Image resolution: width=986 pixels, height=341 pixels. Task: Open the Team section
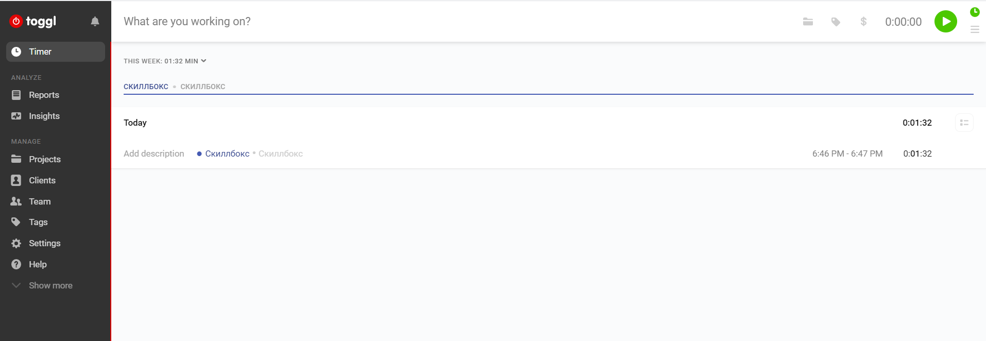pyautogui.click(x=40, y=201)
